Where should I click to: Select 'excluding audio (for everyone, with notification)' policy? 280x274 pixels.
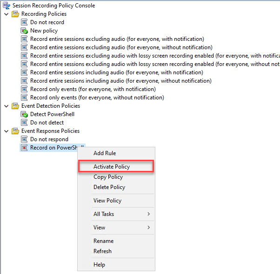(x=117, y=39)
